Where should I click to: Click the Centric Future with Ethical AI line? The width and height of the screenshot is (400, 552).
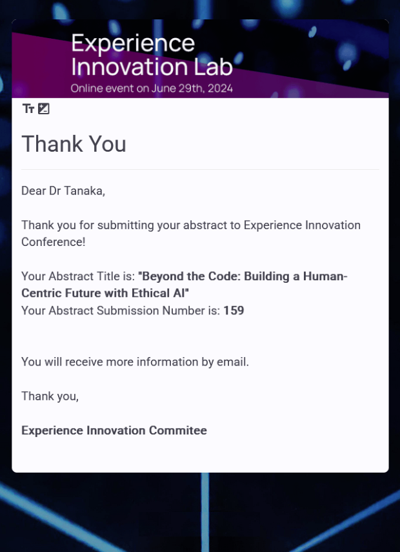pos(105,293)
